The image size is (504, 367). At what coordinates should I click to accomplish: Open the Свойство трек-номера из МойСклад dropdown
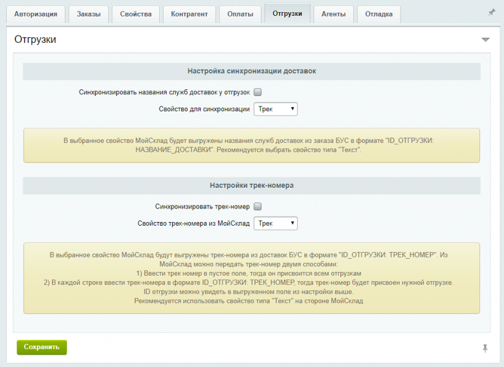pos(276,223)
